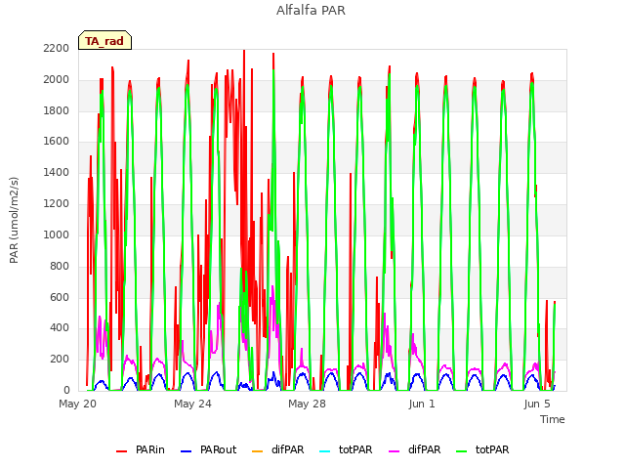Click the blue PARout legend color marker
Viewport: 625px width, 469px height.
(x=186, y=451)
